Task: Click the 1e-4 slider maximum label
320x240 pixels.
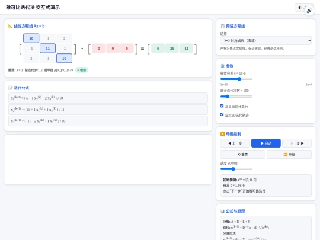Action: click(309, 84)
